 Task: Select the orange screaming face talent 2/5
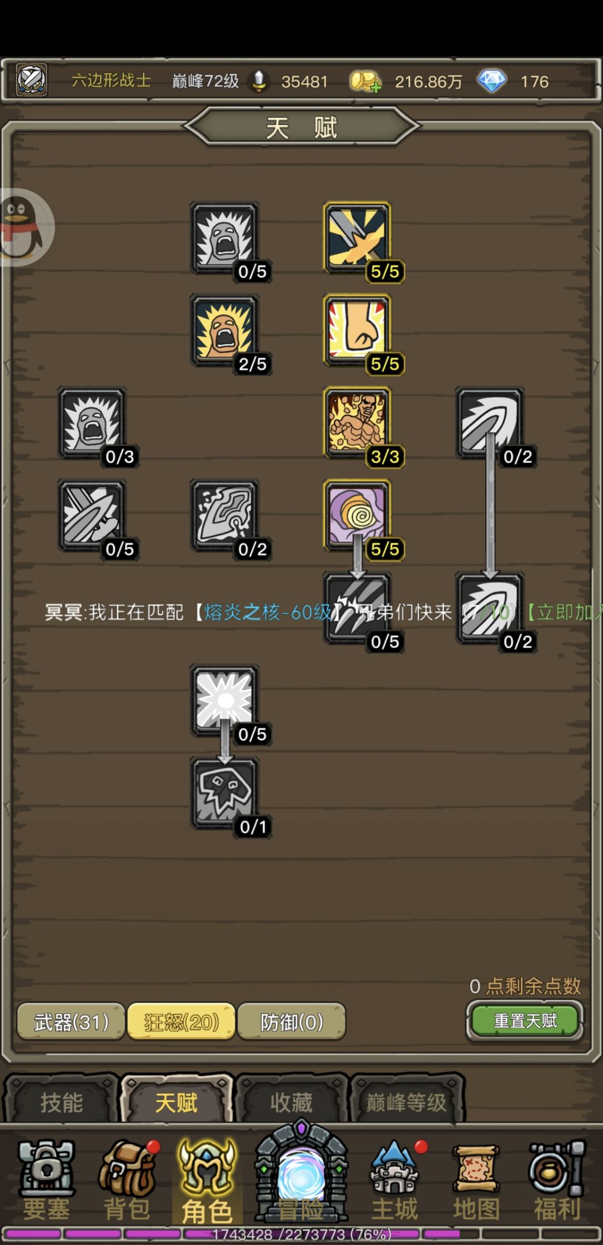click(224, 331)
